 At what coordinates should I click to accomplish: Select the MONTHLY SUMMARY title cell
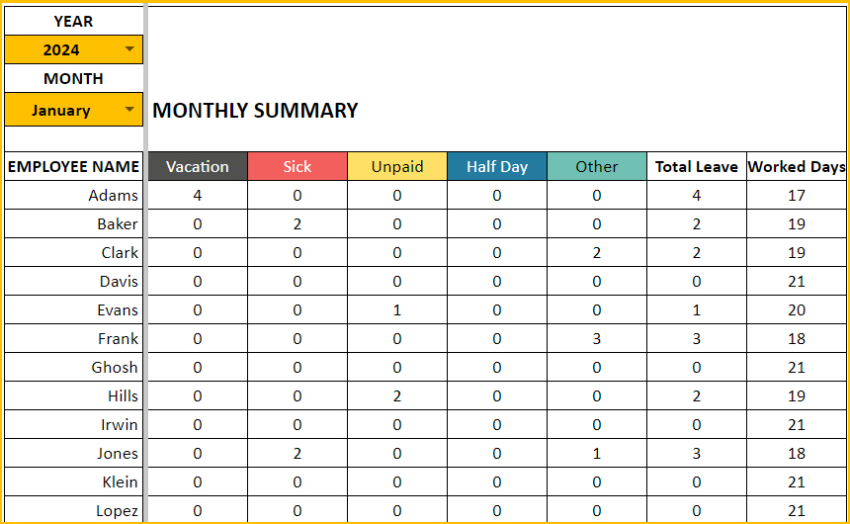[x=255, y=111]
